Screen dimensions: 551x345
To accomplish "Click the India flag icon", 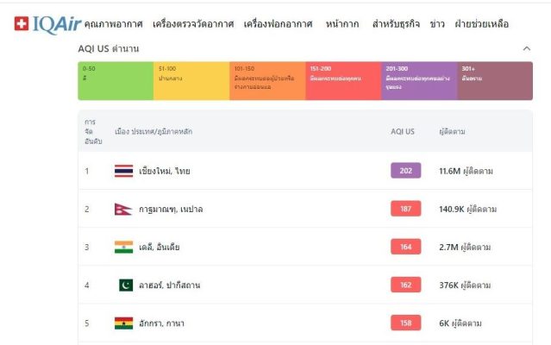I will tap(123, 247).
